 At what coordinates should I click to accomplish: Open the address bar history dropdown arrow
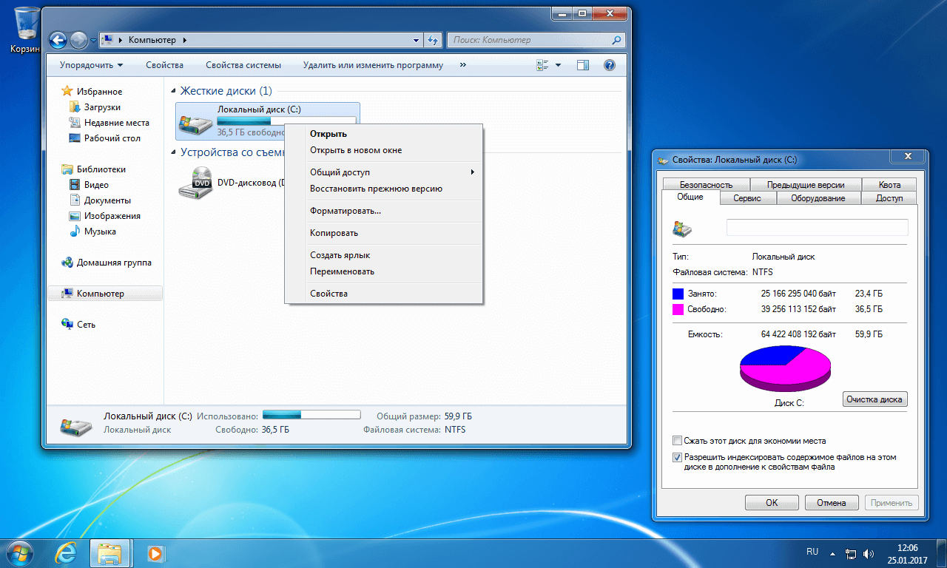click(417, 40)
